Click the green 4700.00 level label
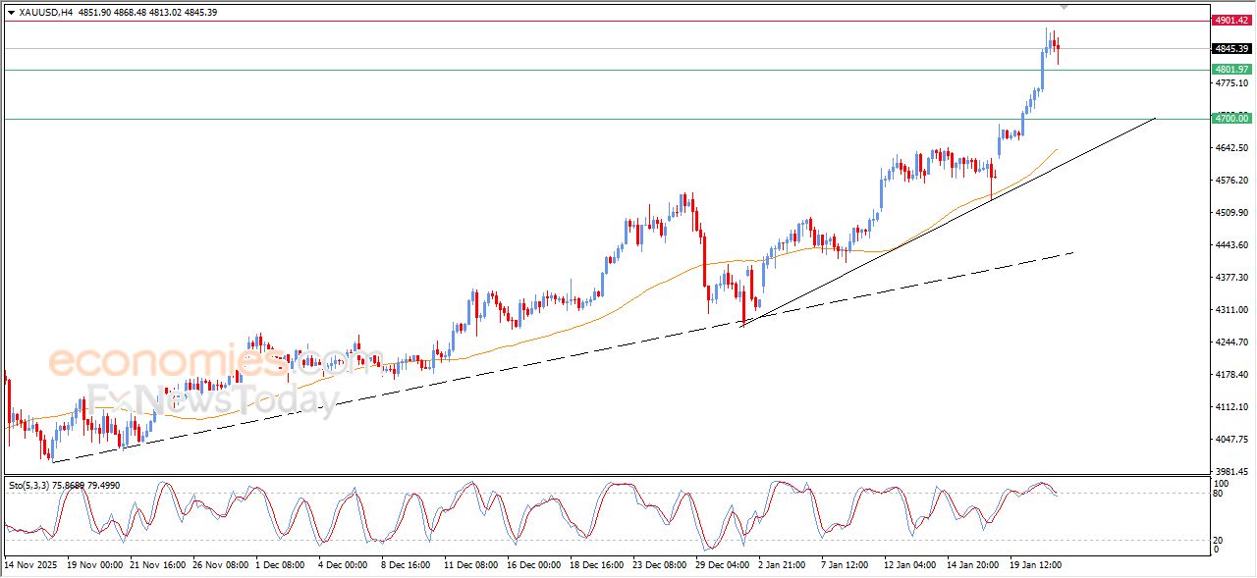The width and height of the screenshot is (1257, 578). pos(1230,119)
